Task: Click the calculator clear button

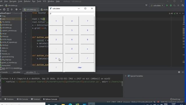Action: 80,67
